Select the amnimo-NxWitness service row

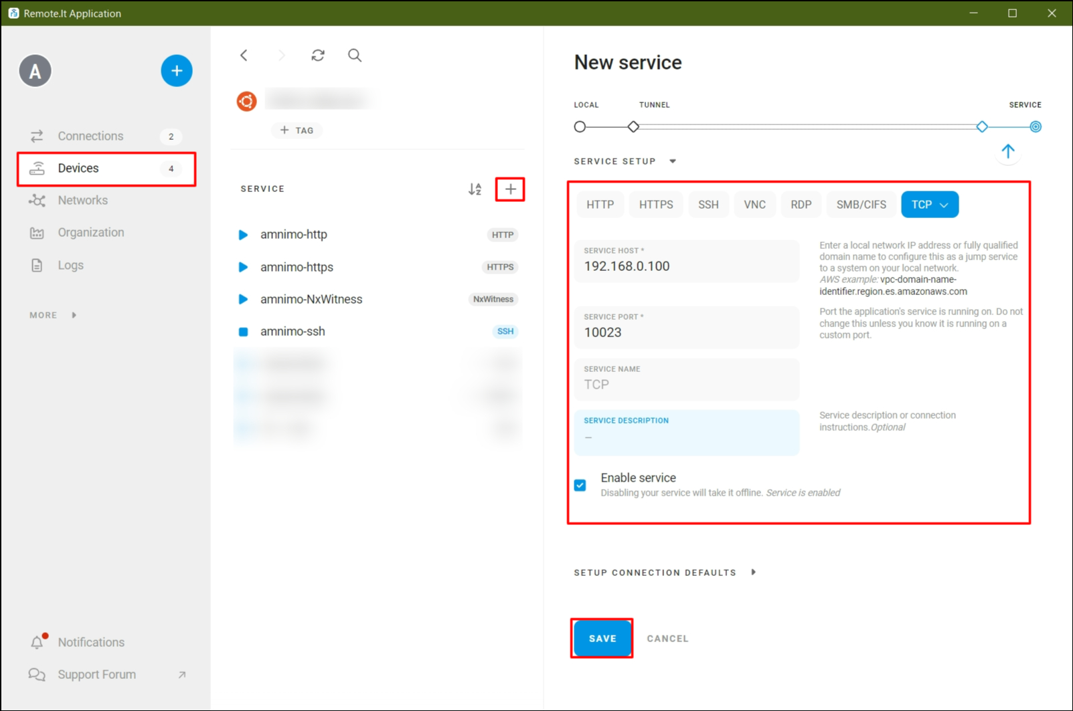pos(378,299)
